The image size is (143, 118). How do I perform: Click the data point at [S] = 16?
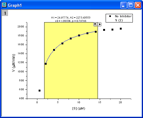[104, 30]
